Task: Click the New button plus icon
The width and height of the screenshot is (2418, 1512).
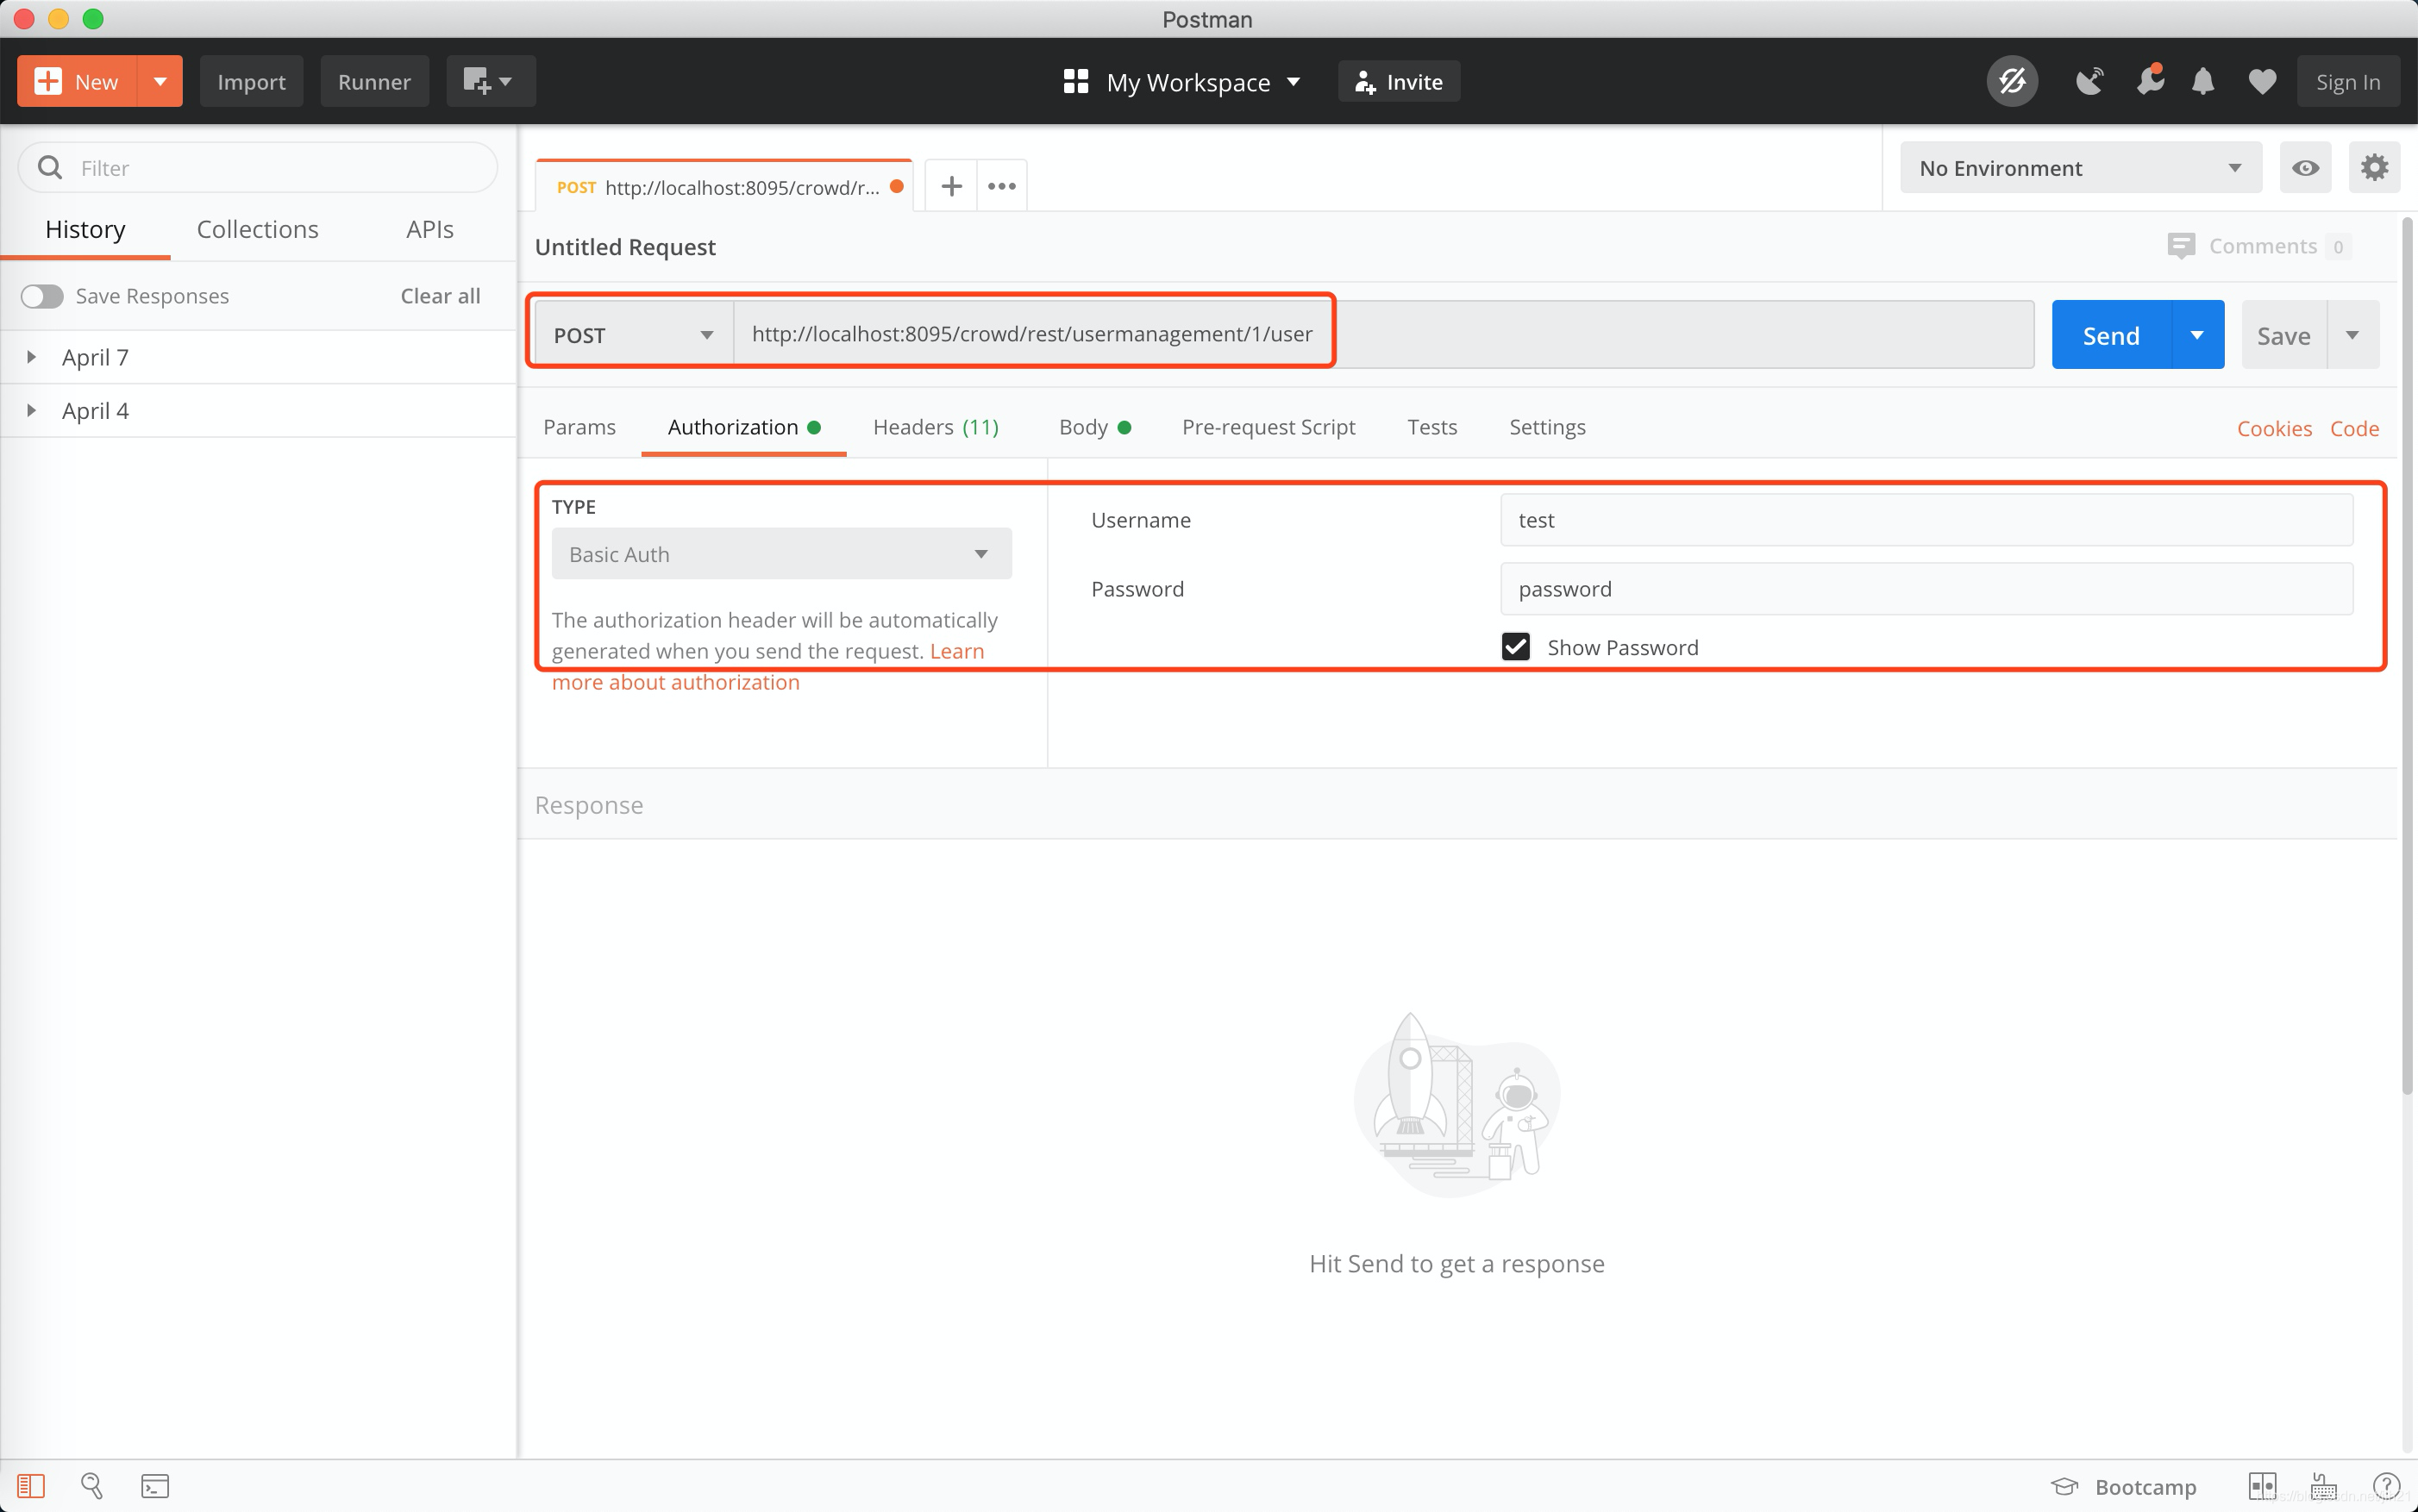Action: click(48, 81)
